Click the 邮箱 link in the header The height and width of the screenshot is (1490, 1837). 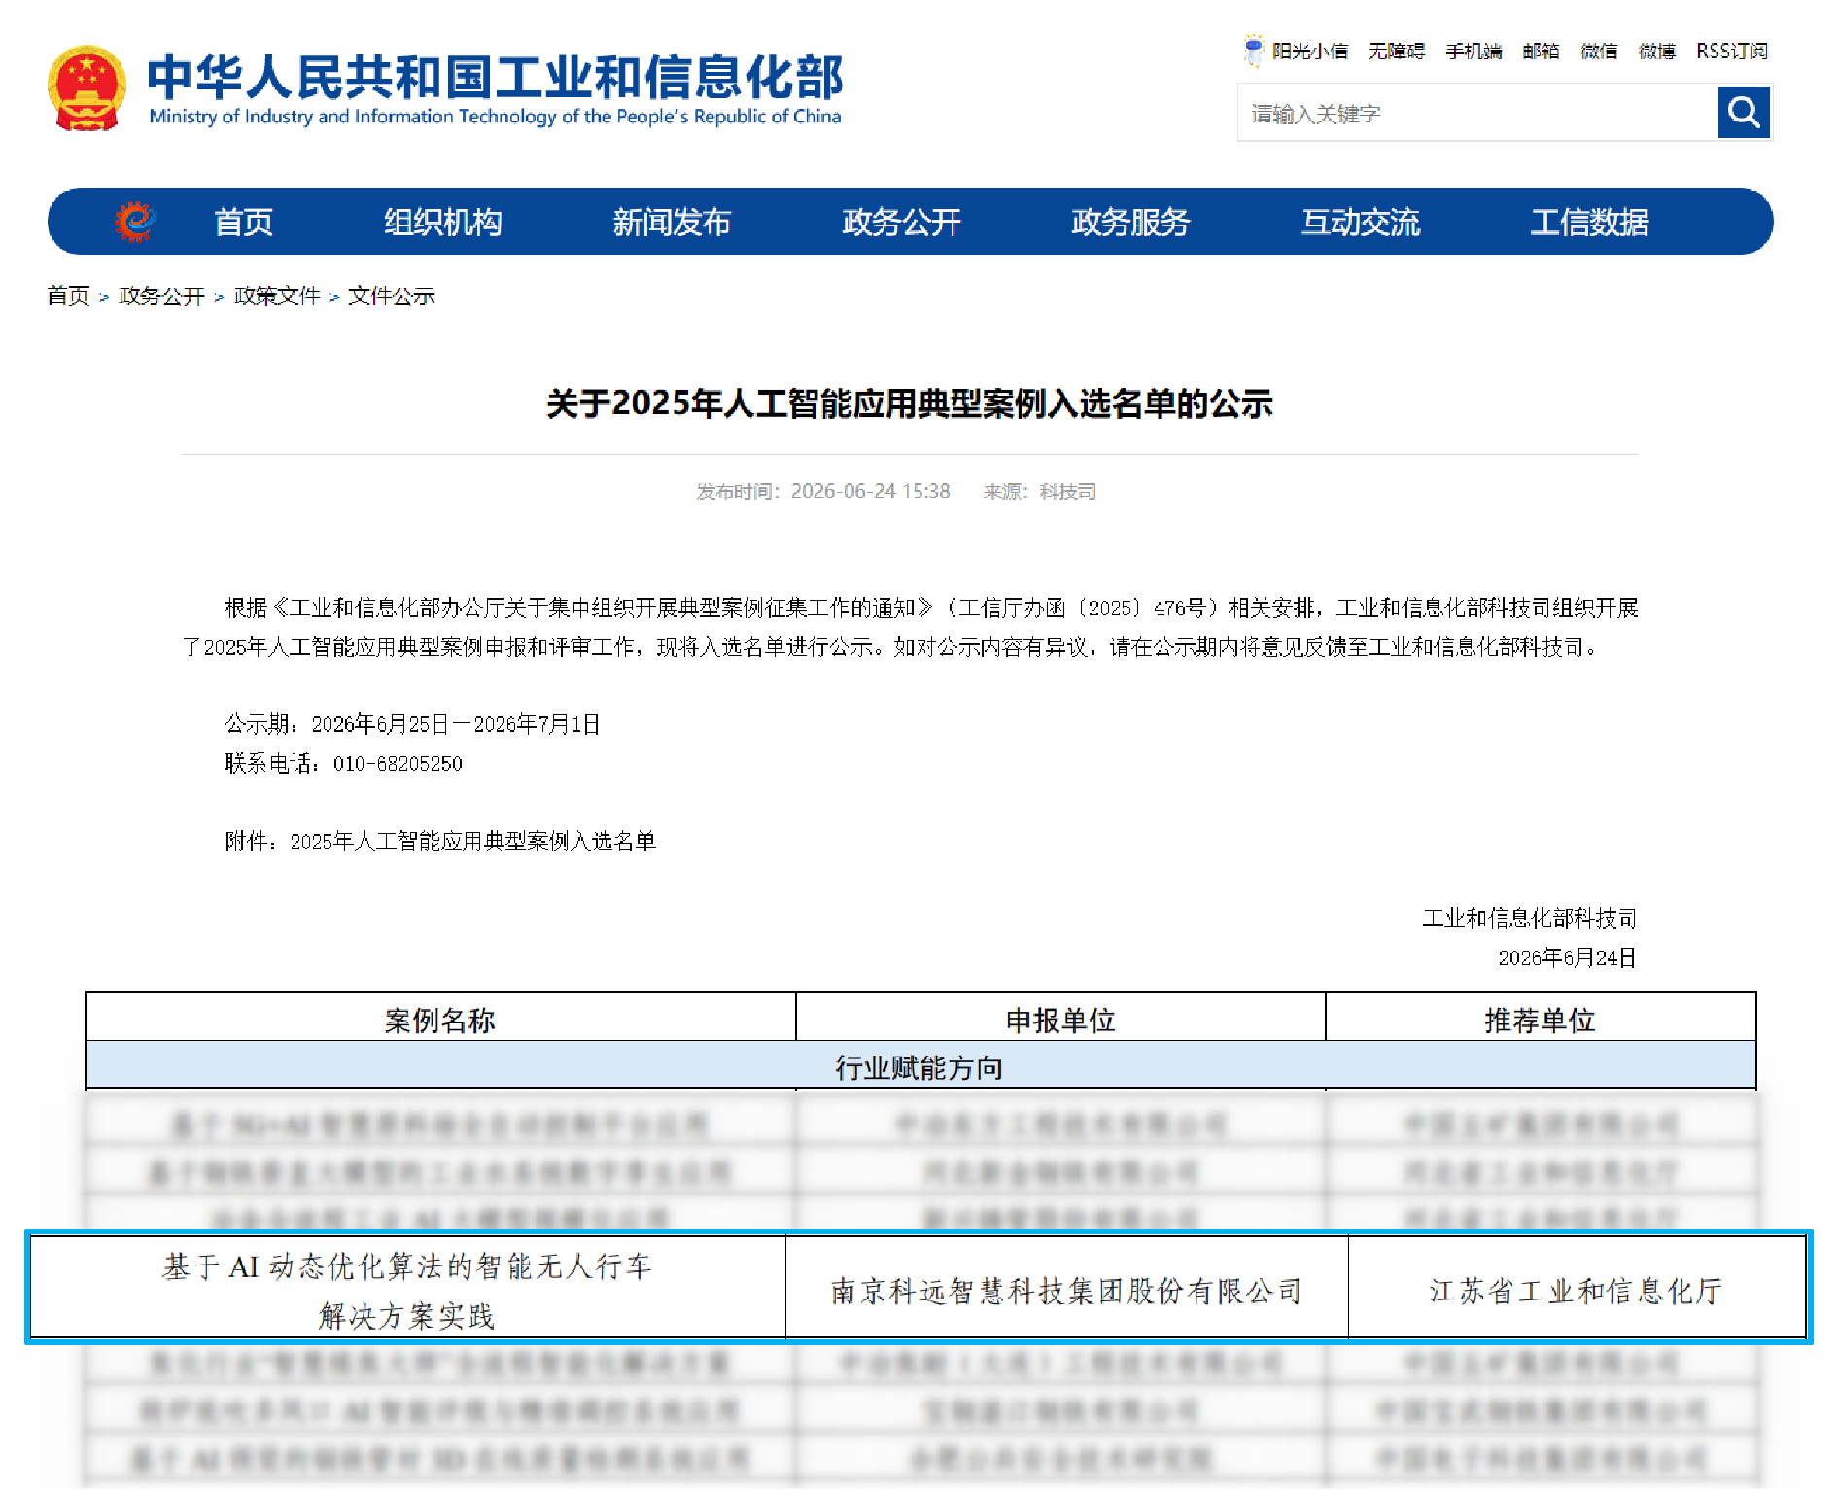[1541, 52]
